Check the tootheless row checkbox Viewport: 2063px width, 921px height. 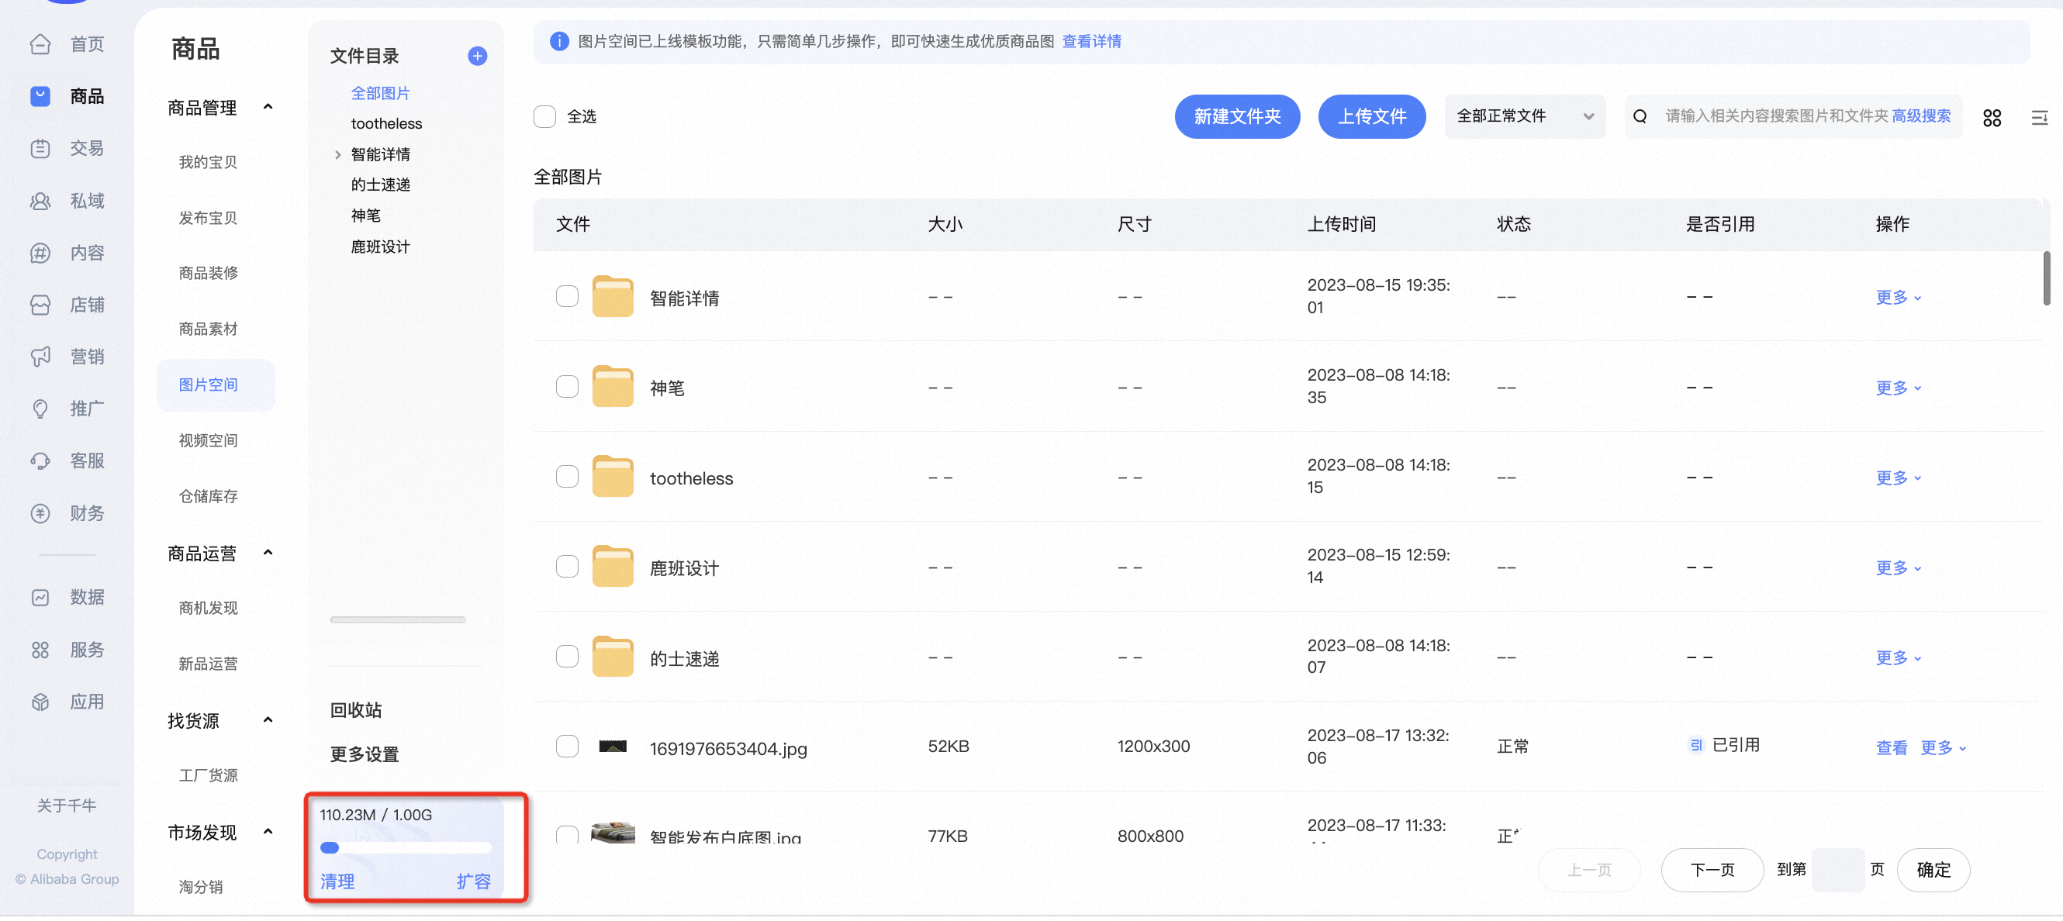(567, 477)
